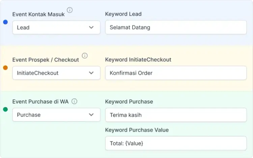Screen dimensions: 253x158
Task: Click info icon next to Event Prospek / Checkout
Action: click(85, 56)
